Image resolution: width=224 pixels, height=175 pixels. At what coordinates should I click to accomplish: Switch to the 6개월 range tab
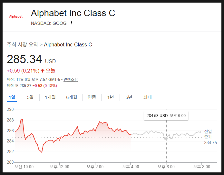(x=72, y=97)
